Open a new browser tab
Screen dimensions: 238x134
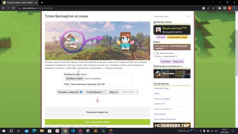pos(42,3)
